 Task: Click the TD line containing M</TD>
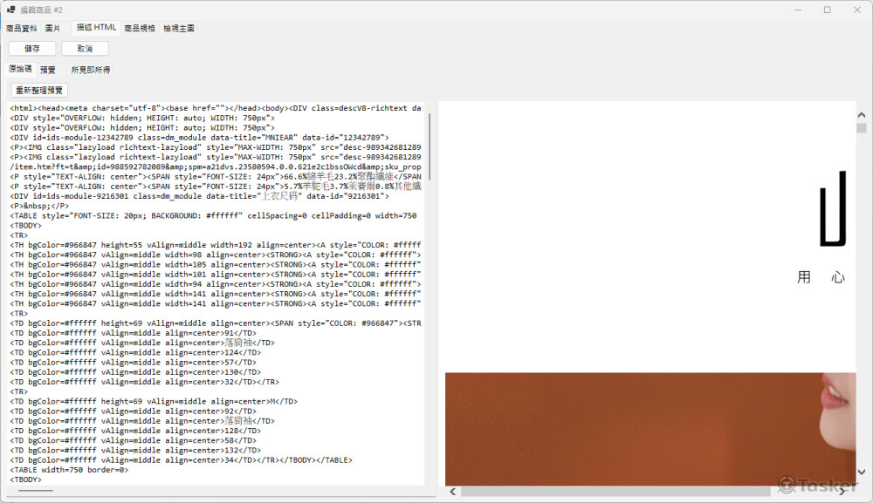point(154,401)
